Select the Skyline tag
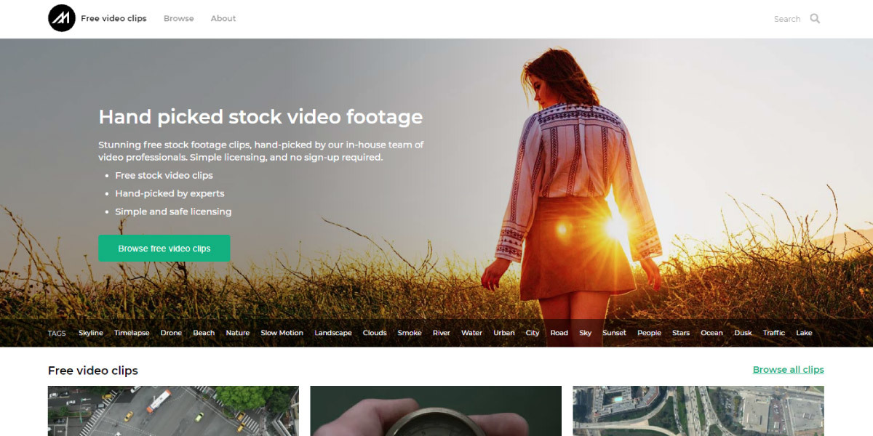 pyautogui.click(x=91, y=333)
